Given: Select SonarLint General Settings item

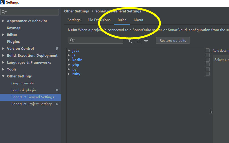Looking at the screenshot, I should (x=31, y=97).
